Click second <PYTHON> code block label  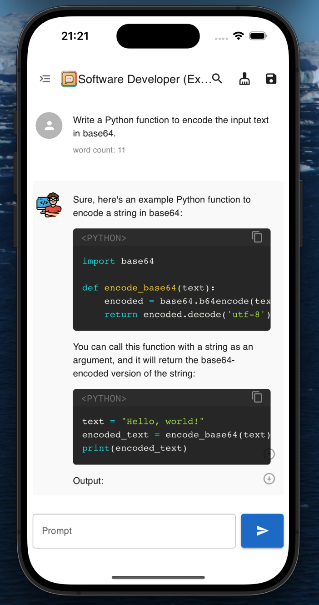pyautogui.click(x=104, y=398)
